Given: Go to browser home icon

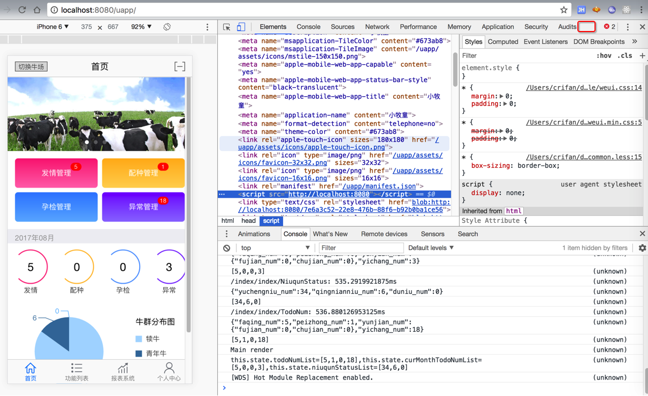Looking at the screenshot, I should (37, 10).
